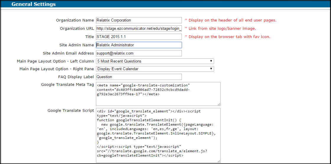
Task: Click the General Settings header title
Action: pyautogui.click(x=34, y=4)
